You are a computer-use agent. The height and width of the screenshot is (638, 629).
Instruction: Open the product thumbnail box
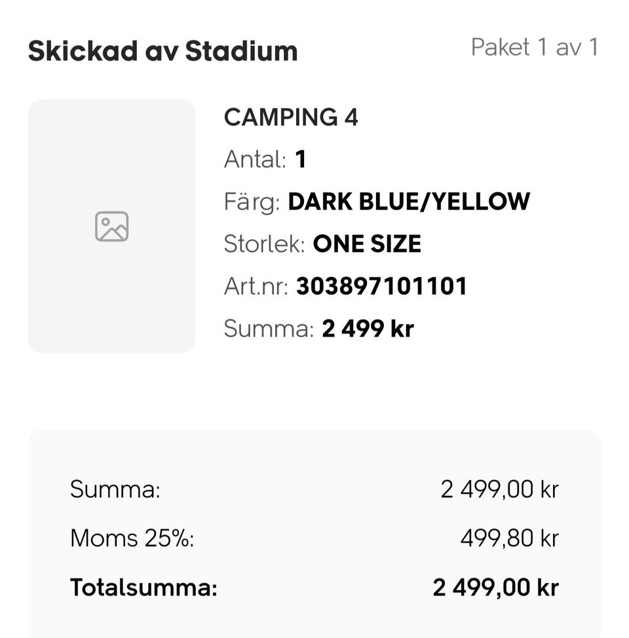pos(111,295)
